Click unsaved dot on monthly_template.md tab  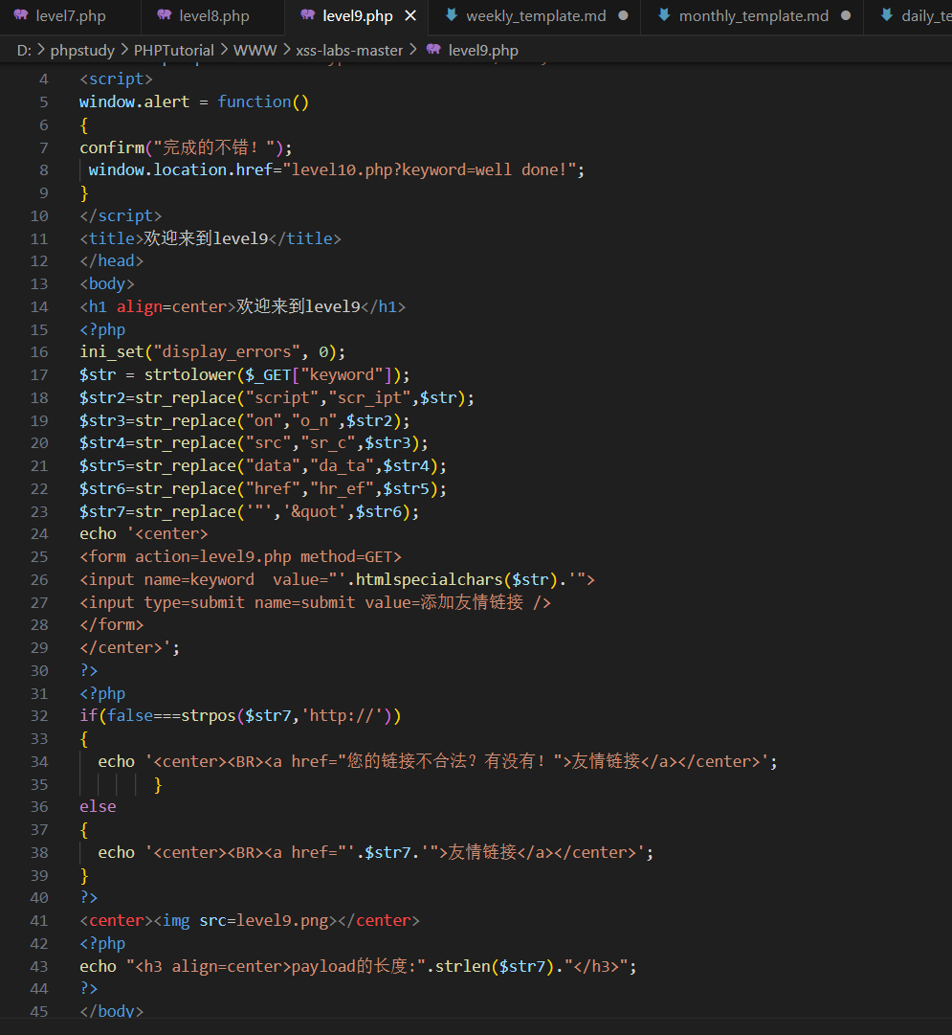point(846,16)
